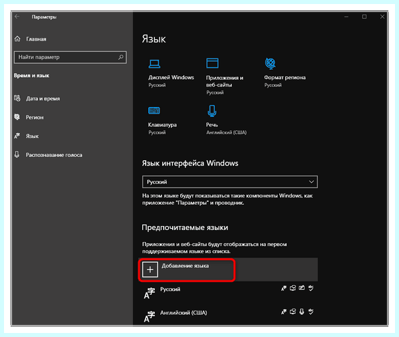Viewport: 399px width, 337px height.
Task: Click the language icon beside Язык sidebar item
Action: [17, 136]
